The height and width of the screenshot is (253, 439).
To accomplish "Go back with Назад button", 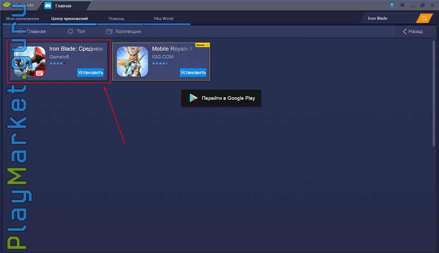I will 413,31.
